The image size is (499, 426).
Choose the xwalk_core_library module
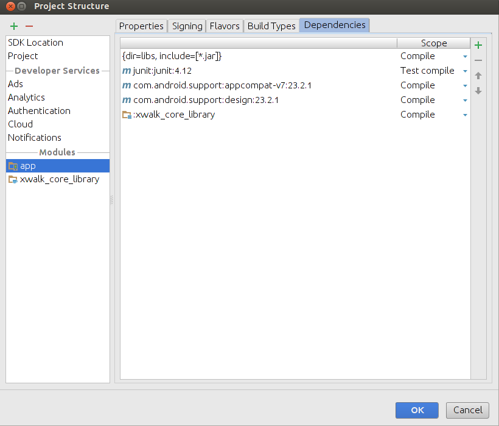[x=59, y=179]
